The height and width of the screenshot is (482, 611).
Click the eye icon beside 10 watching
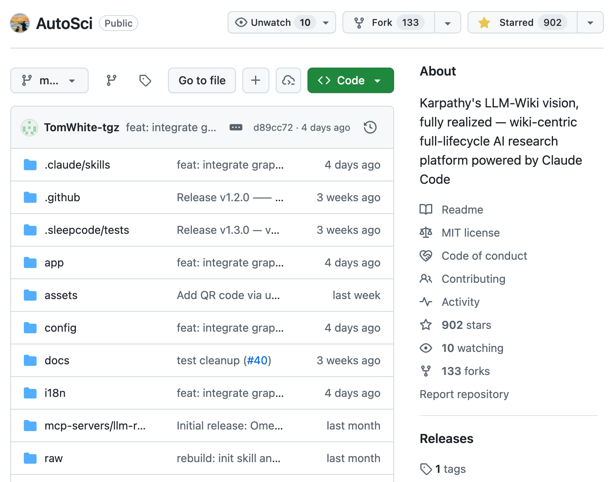426,348
